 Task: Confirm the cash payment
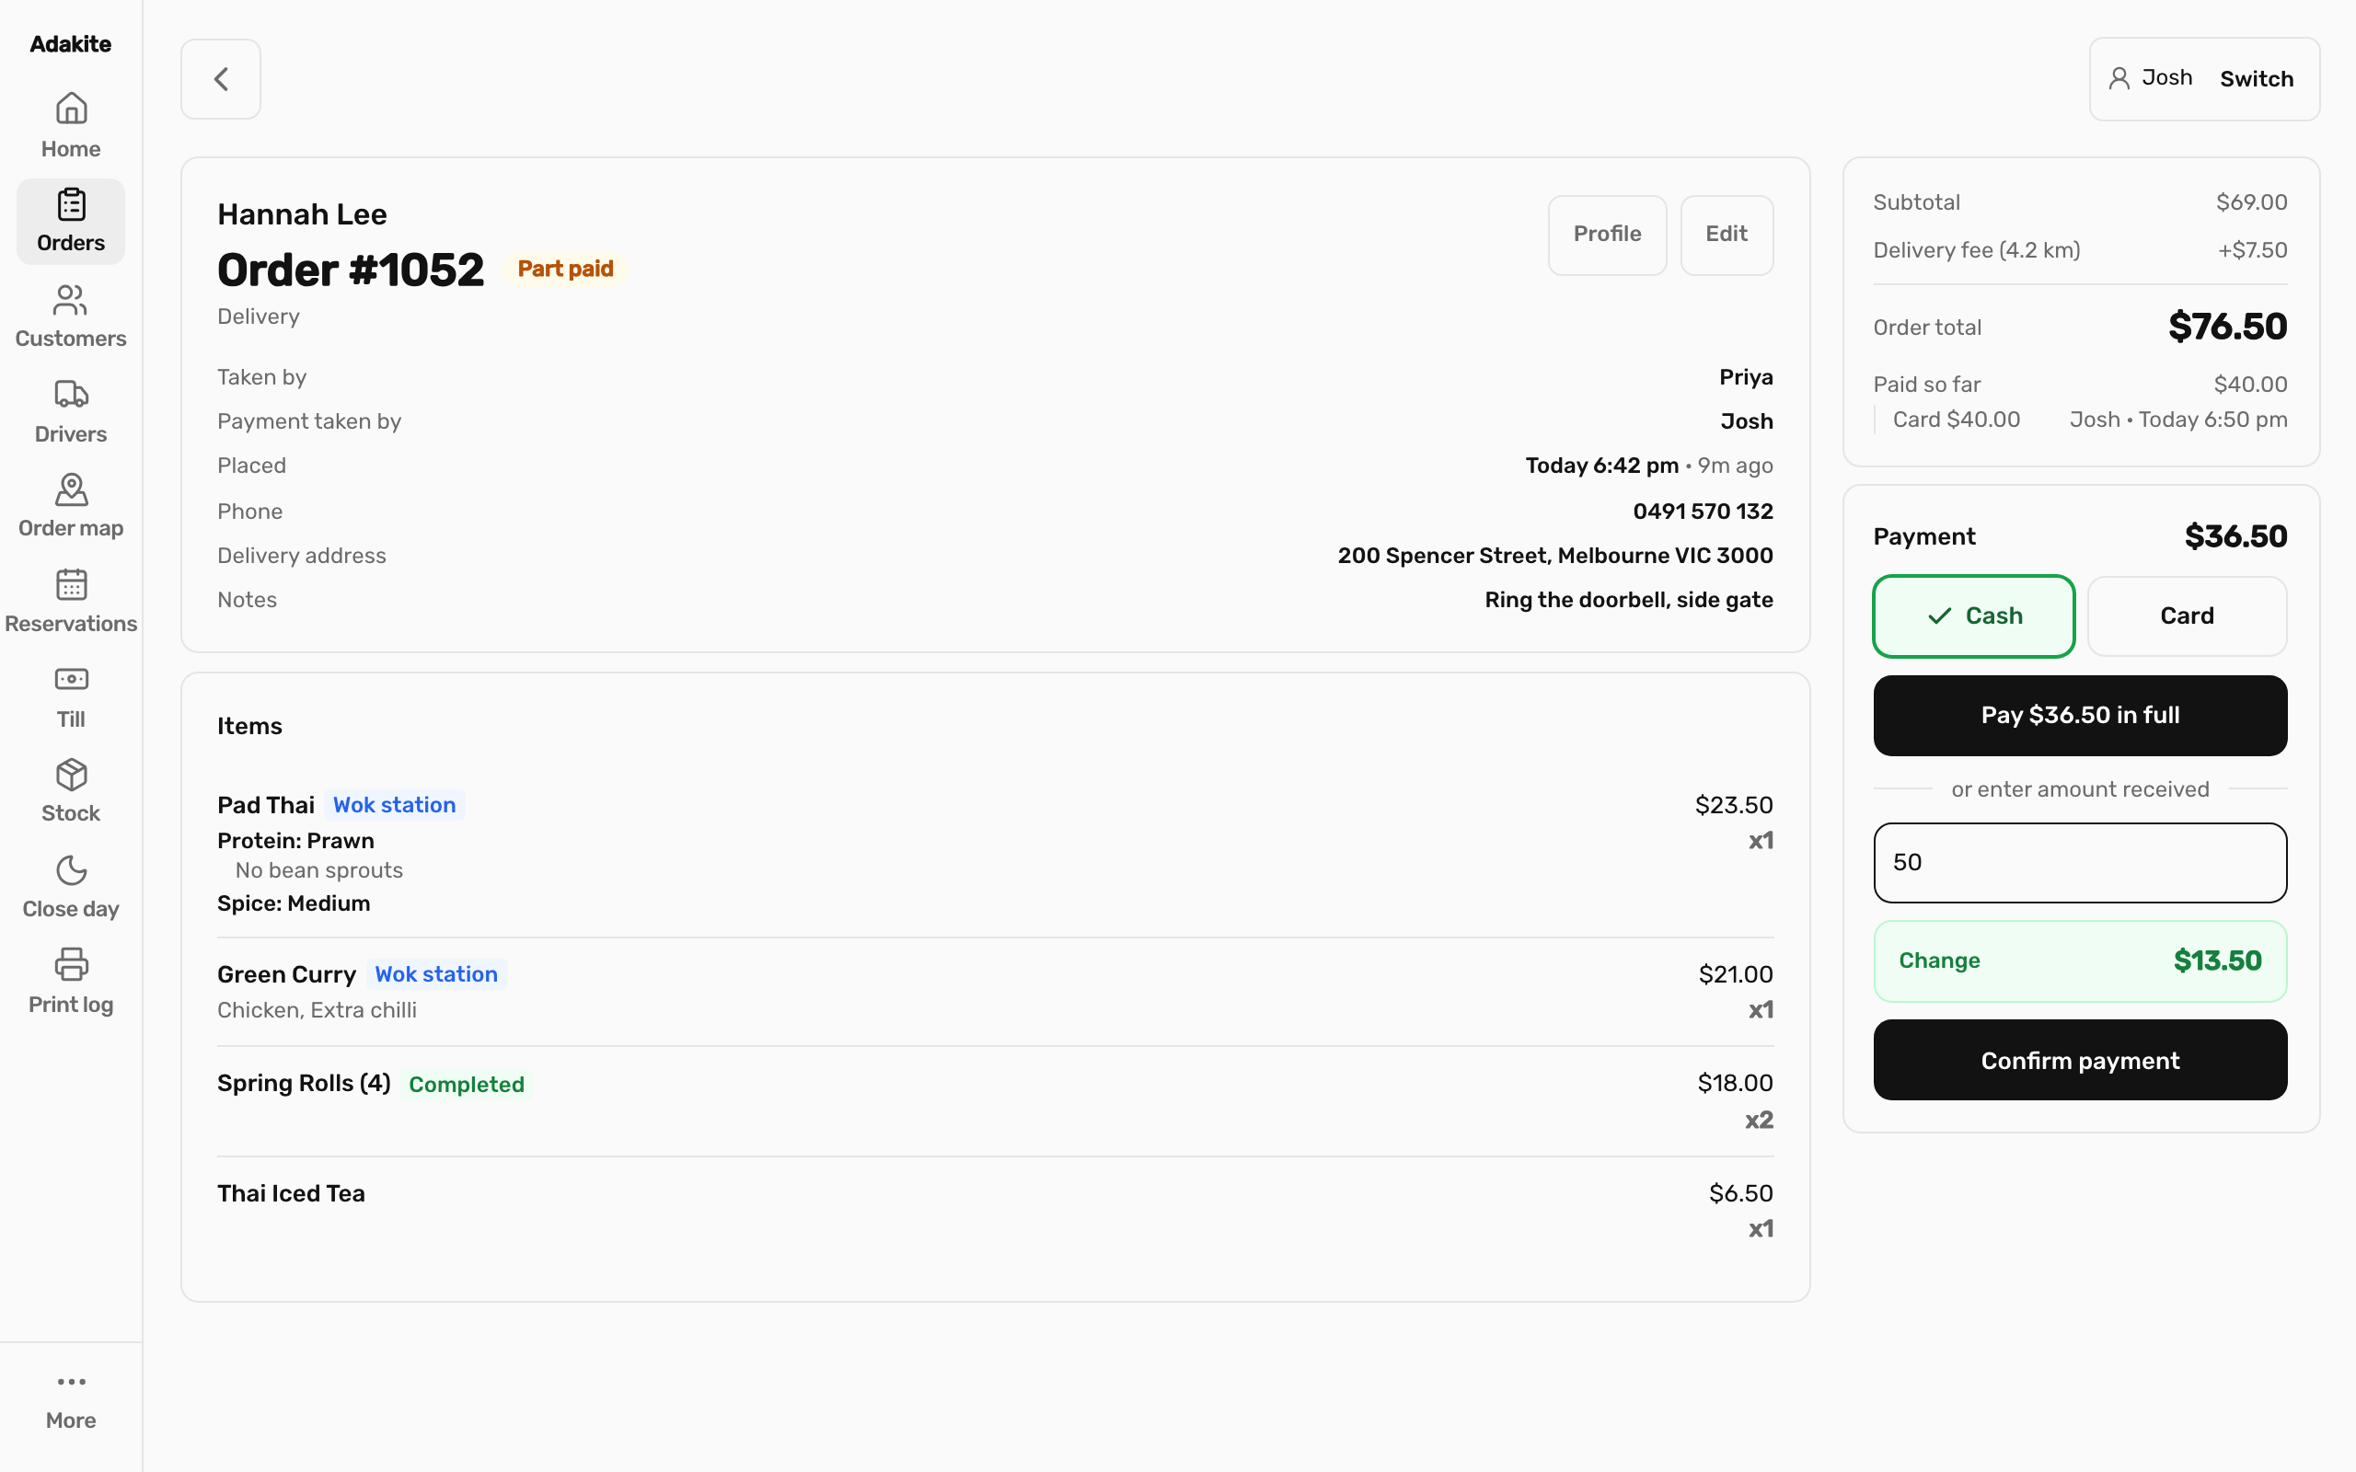click(2080, 1060)
